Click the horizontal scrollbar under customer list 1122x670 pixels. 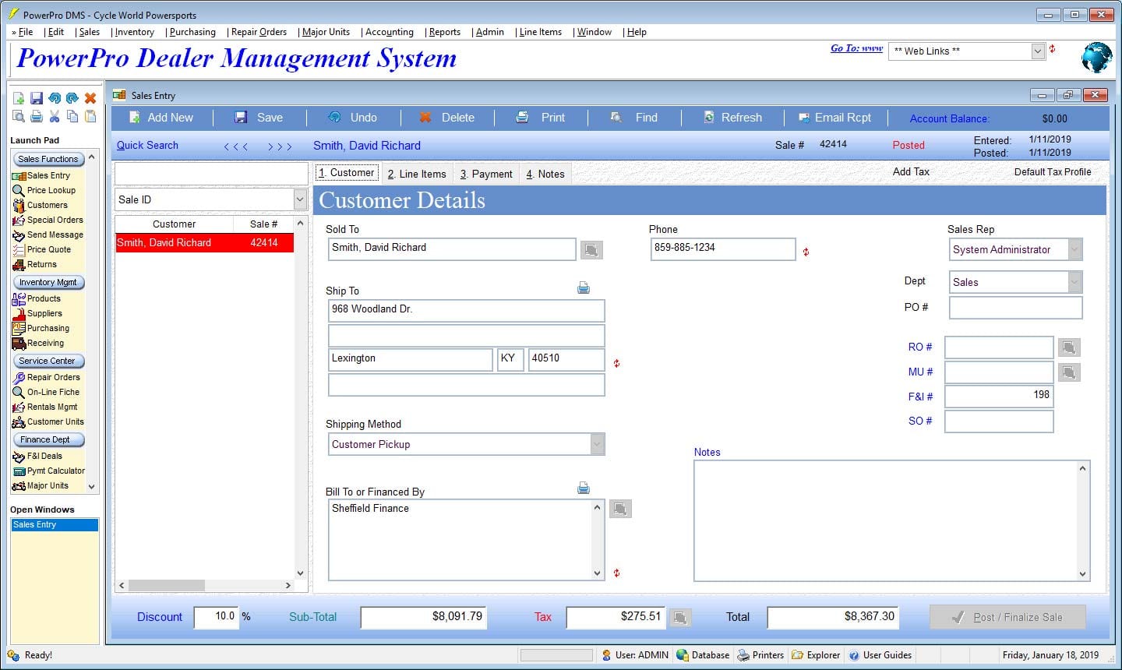[x=204, y=585]
